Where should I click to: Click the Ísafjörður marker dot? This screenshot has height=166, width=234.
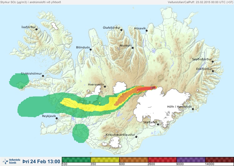pos(37,29)
